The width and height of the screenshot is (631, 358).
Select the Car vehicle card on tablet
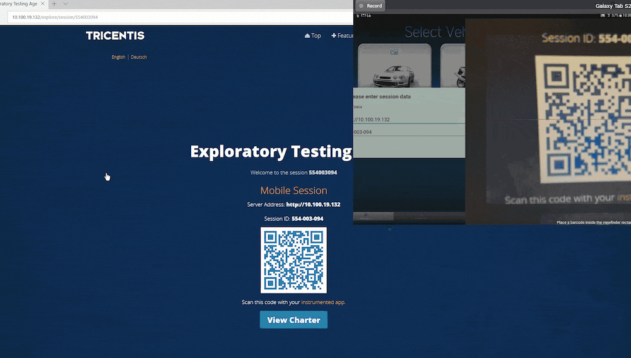pos(394,66)
